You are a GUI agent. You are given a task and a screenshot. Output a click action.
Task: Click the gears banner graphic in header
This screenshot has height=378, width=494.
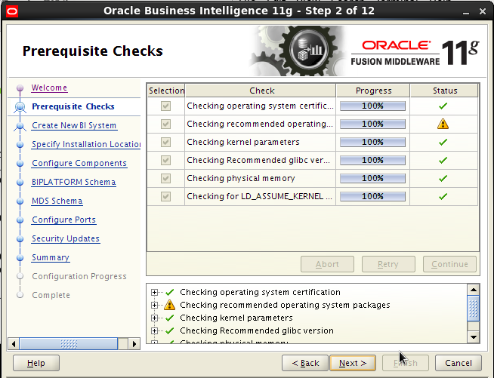(x=299, y=51)
